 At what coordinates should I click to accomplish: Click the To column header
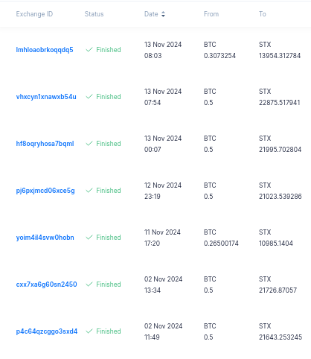tap(263, 14)
